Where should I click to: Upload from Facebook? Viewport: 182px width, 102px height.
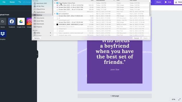(x=12, y=22)
